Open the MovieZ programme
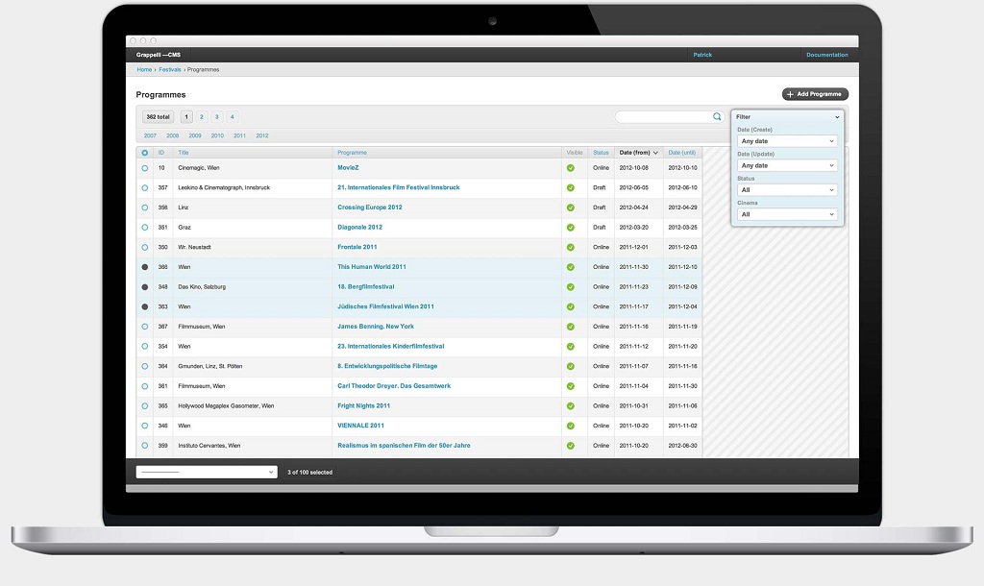This screenshot has height=586, width=984. [348, 168]
